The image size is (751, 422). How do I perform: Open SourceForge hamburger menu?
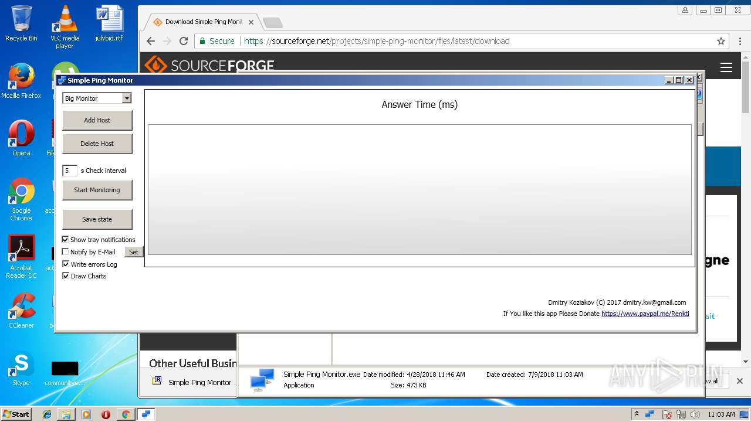point(726,67)
